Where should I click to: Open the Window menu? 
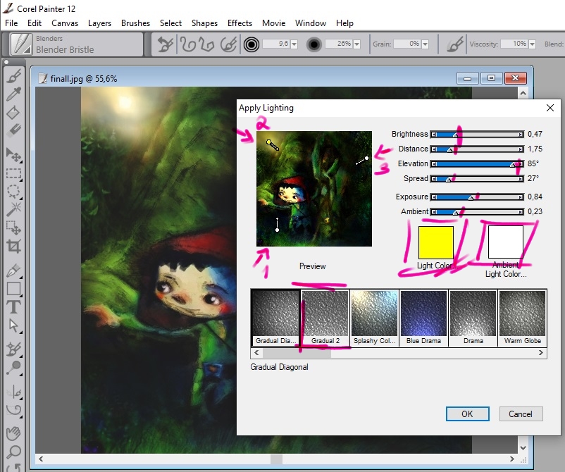pos(311,23)
